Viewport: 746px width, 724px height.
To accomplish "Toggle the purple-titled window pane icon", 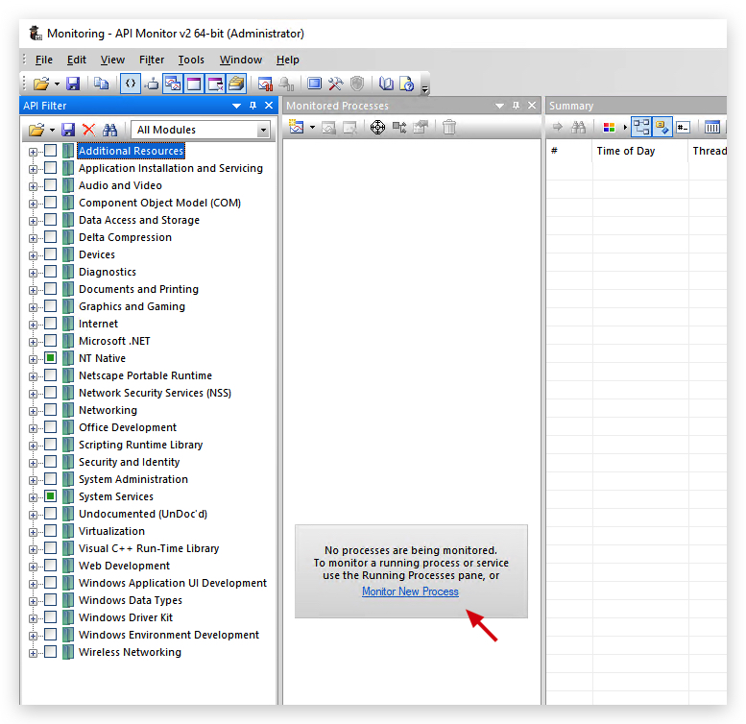I will pyautogui.click(x=194, y=84).
